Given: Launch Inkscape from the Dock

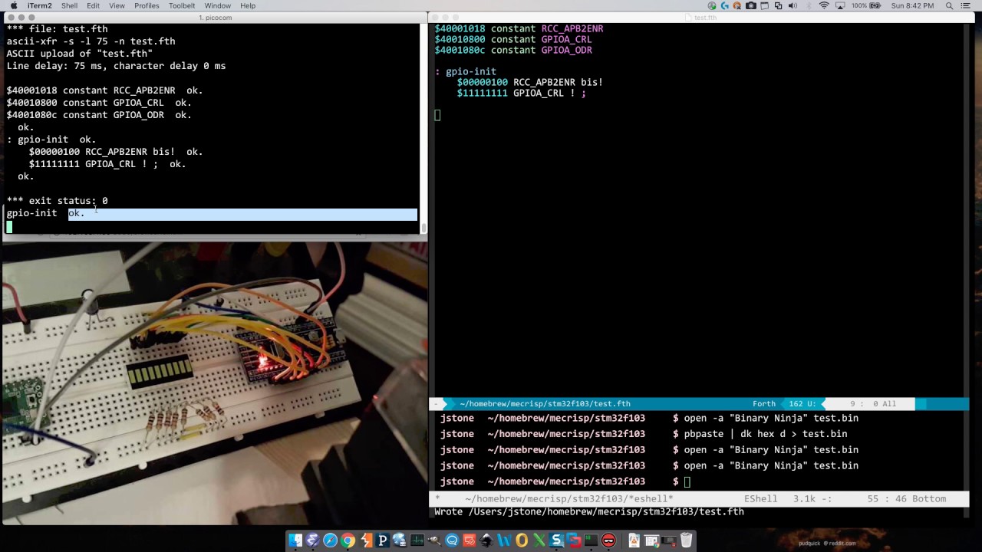Looking at the screenshot, I should (487, 540).
